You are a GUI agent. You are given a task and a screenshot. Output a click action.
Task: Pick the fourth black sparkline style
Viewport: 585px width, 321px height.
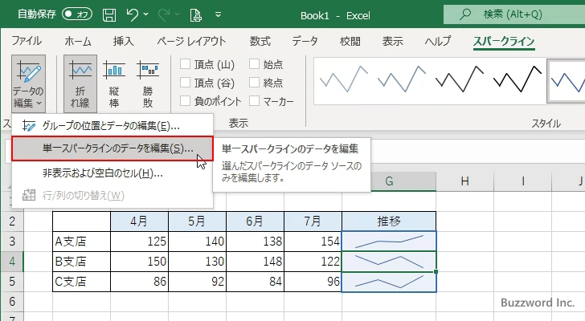point(517,79)
